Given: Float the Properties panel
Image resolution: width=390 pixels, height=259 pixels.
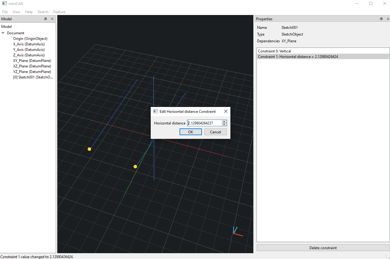Looking at the screenshot, I should tap(381, 19).
